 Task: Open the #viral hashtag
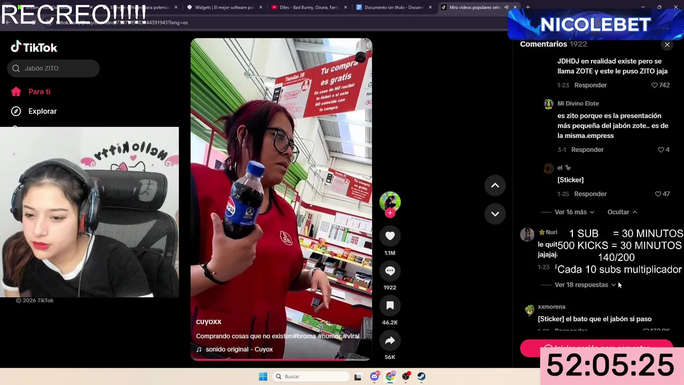[x=351, y=336]
